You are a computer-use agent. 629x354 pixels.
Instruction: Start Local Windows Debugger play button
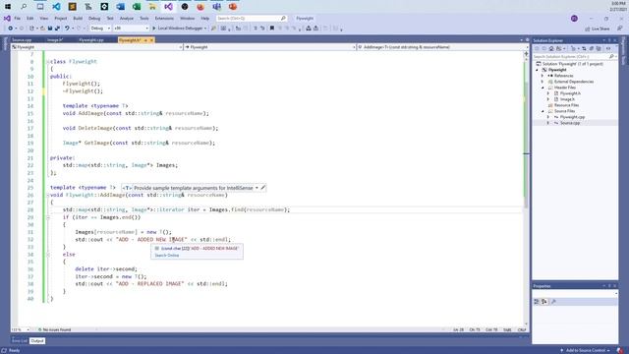point(154,29)
